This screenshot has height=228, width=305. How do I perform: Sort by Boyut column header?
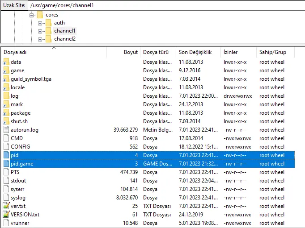click(x=131, y=52)
